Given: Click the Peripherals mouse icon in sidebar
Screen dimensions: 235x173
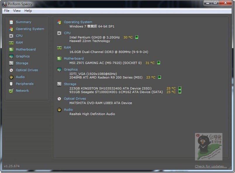Looking at the screenshot, I should (11, 84).
